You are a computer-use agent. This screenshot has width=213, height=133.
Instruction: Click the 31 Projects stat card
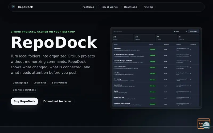pyautogui.click(x=123, y=38)
